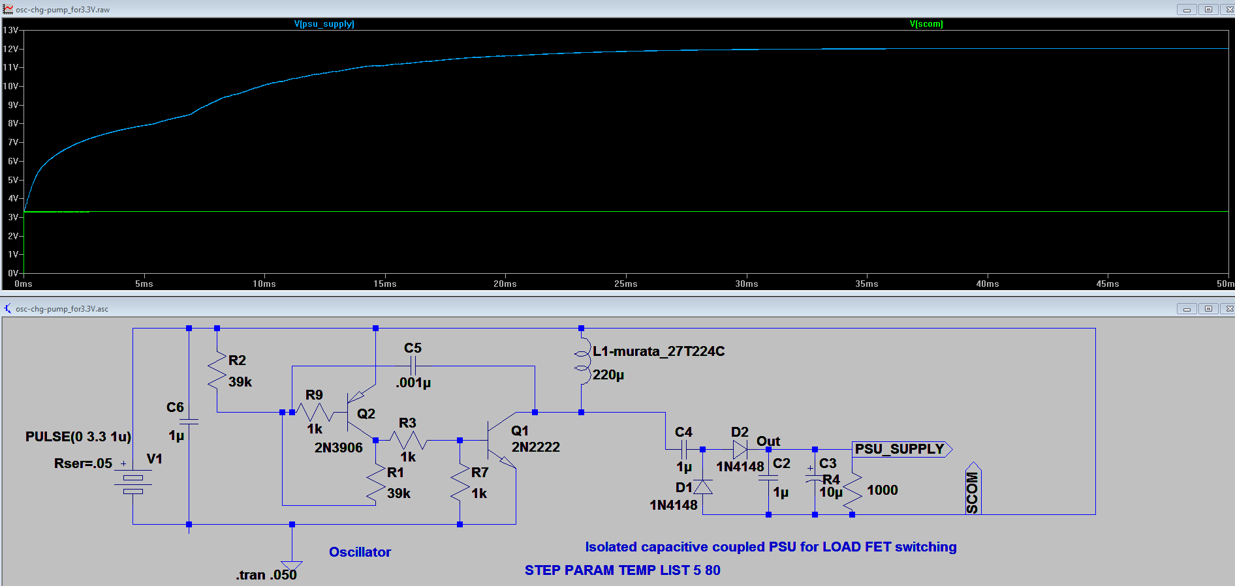Click the 45ms time axis label
The image size is (1235, 586).
click(x=1108, y=284)
